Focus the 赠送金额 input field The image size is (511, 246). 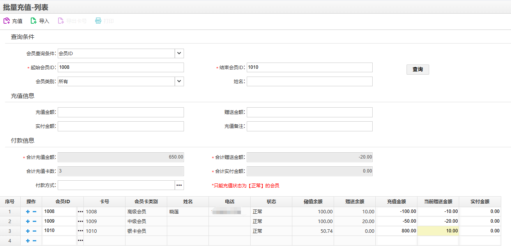click(x=309, y=112)
